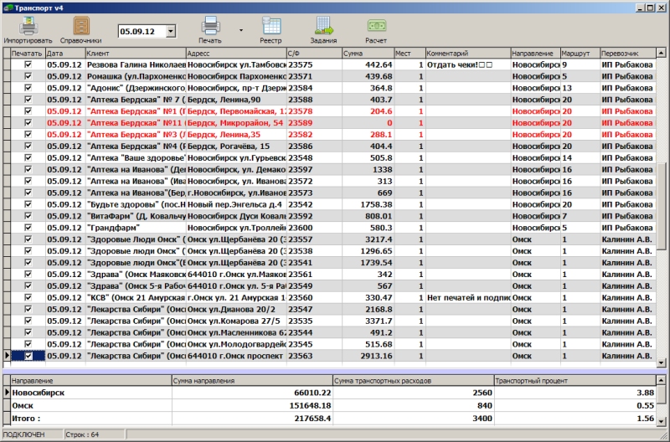Viewport: 670px width, 442px height.
Task: Click the summary table scroll down arrow
Action: coord(661,420)
